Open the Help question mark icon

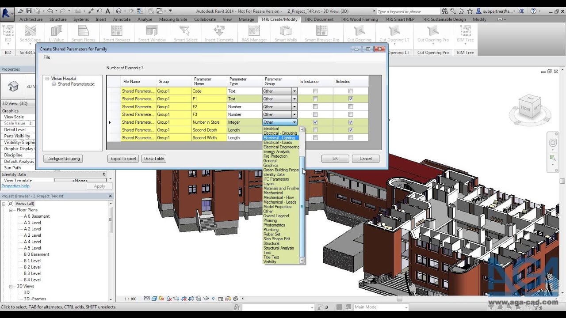tap(533, 11)
